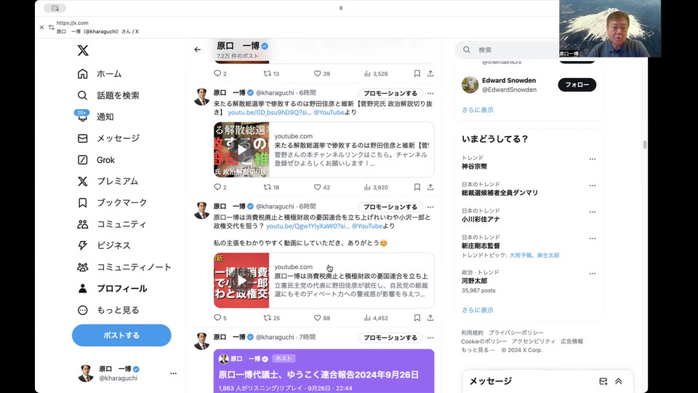Image resolution: width=698 pixels, height=393 pixels.
Task: Go back with the left arrow
Action: click(198, 49)
